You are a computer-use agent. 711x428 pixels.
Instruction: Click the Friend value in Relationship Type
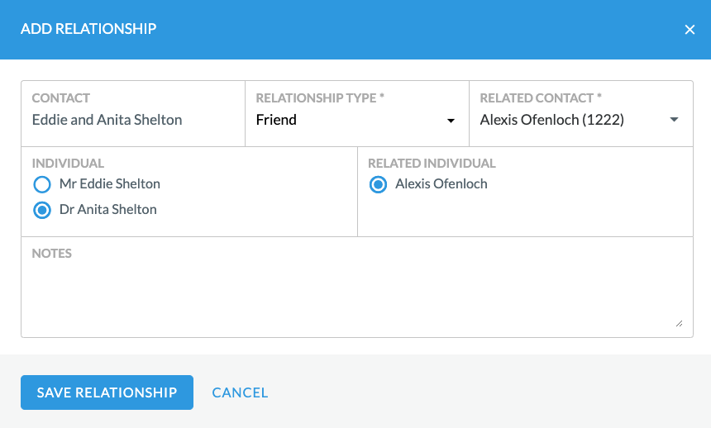pos(276,120)
